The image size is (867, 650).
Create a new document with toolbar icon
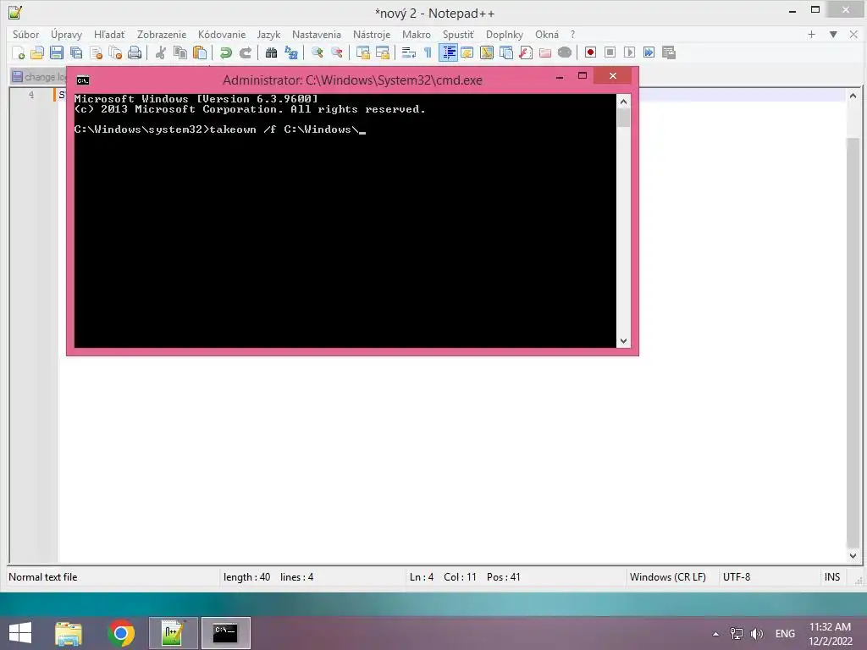click(x=19, y=52)
